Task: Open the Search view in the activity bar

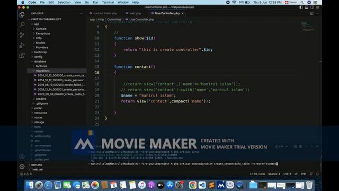Action: (x=22, y=25)
